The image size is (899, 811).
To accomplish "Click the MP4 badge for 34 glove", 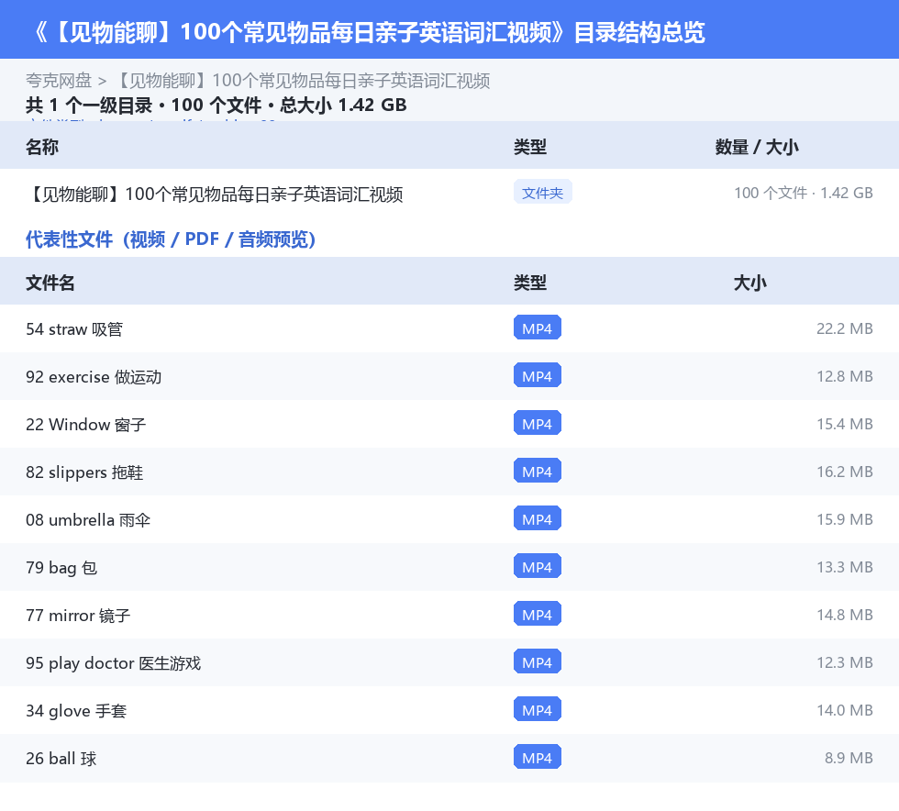I will 538,709.
